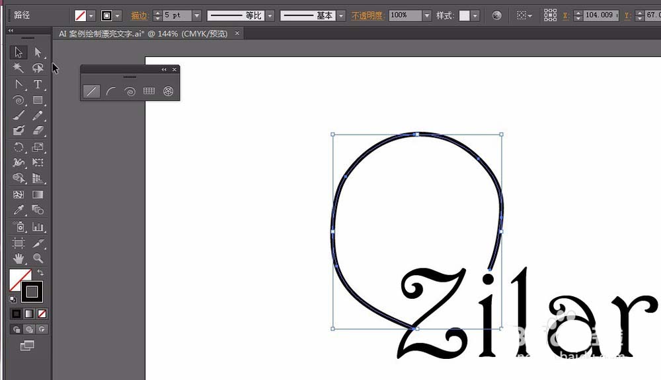Select the Blob Brush tool
This screenshot has height=380, width=661.
pyautogui.click(x=18, y=131)
